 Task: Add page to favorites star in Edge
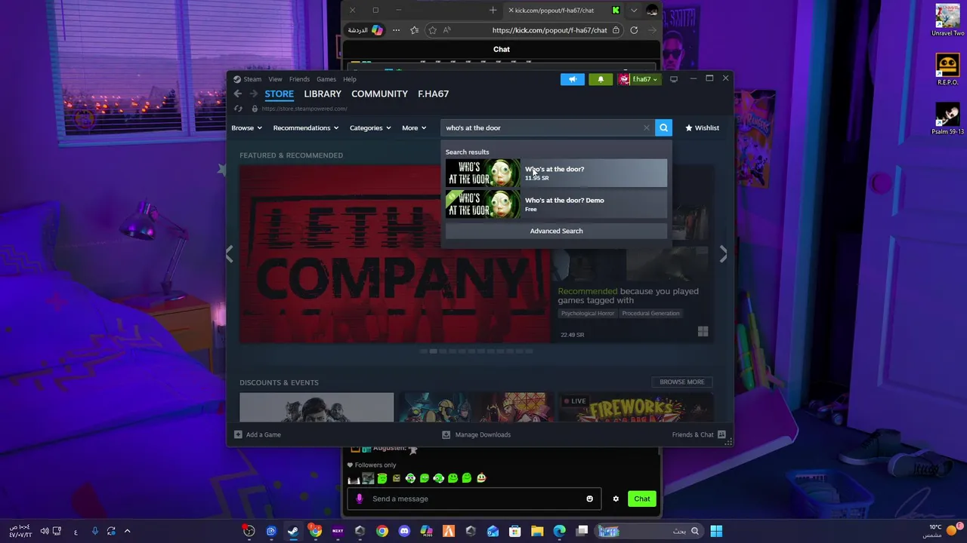tap(432, 30)
